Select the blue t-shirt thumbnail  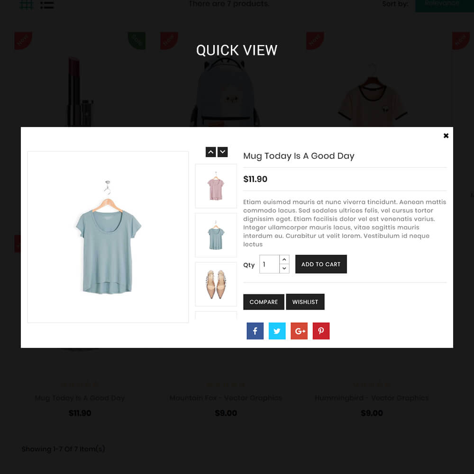pos(216,235)
